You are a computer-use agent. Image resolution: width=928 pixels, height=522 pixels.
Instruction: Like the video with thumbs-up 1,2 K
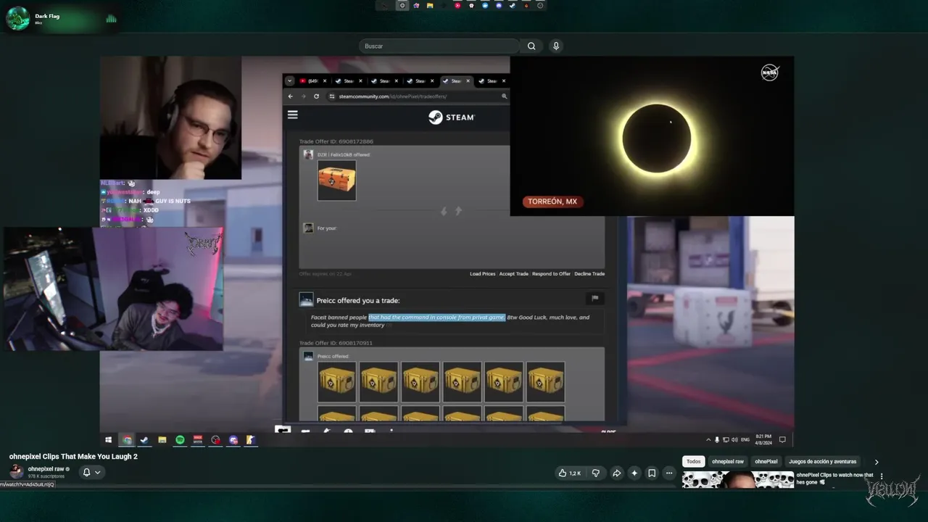pos(569,473)
